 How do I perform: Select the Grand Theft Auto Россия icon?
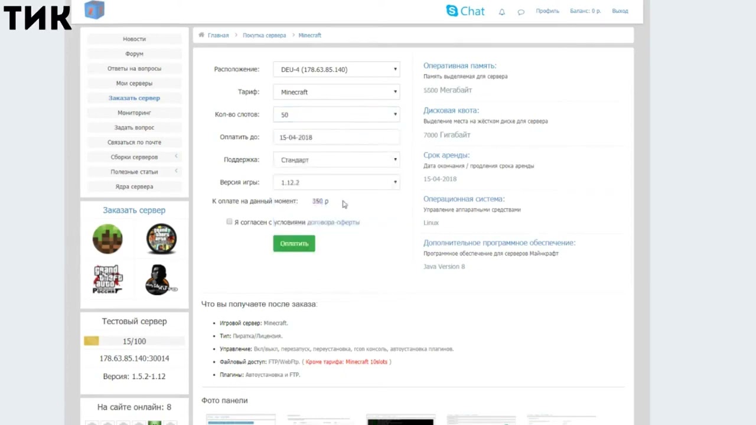[107, 279]
